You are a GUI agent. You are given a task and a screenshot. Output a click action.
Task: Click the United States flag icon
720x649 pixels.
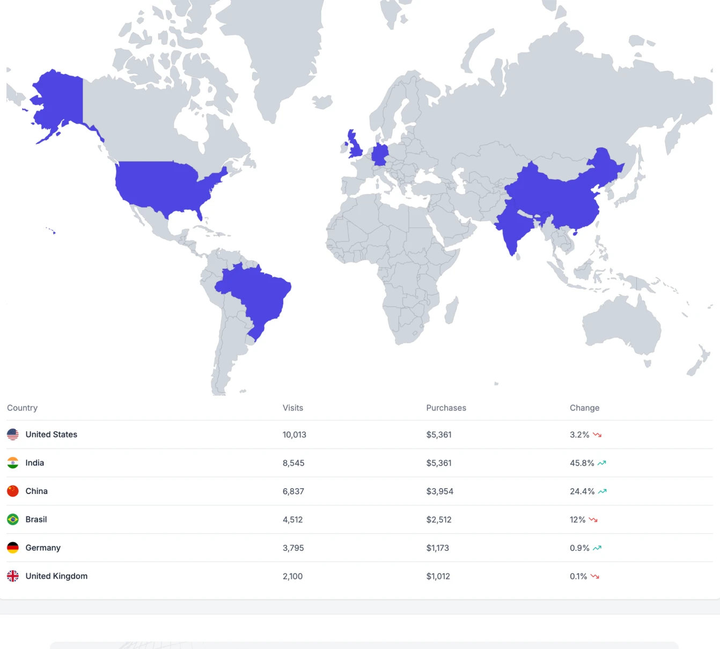point(13,434)
